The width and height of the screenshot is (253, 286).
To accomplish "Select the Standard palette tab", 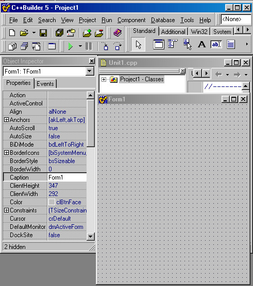I will pyautogui.click(x=144, y=31).
